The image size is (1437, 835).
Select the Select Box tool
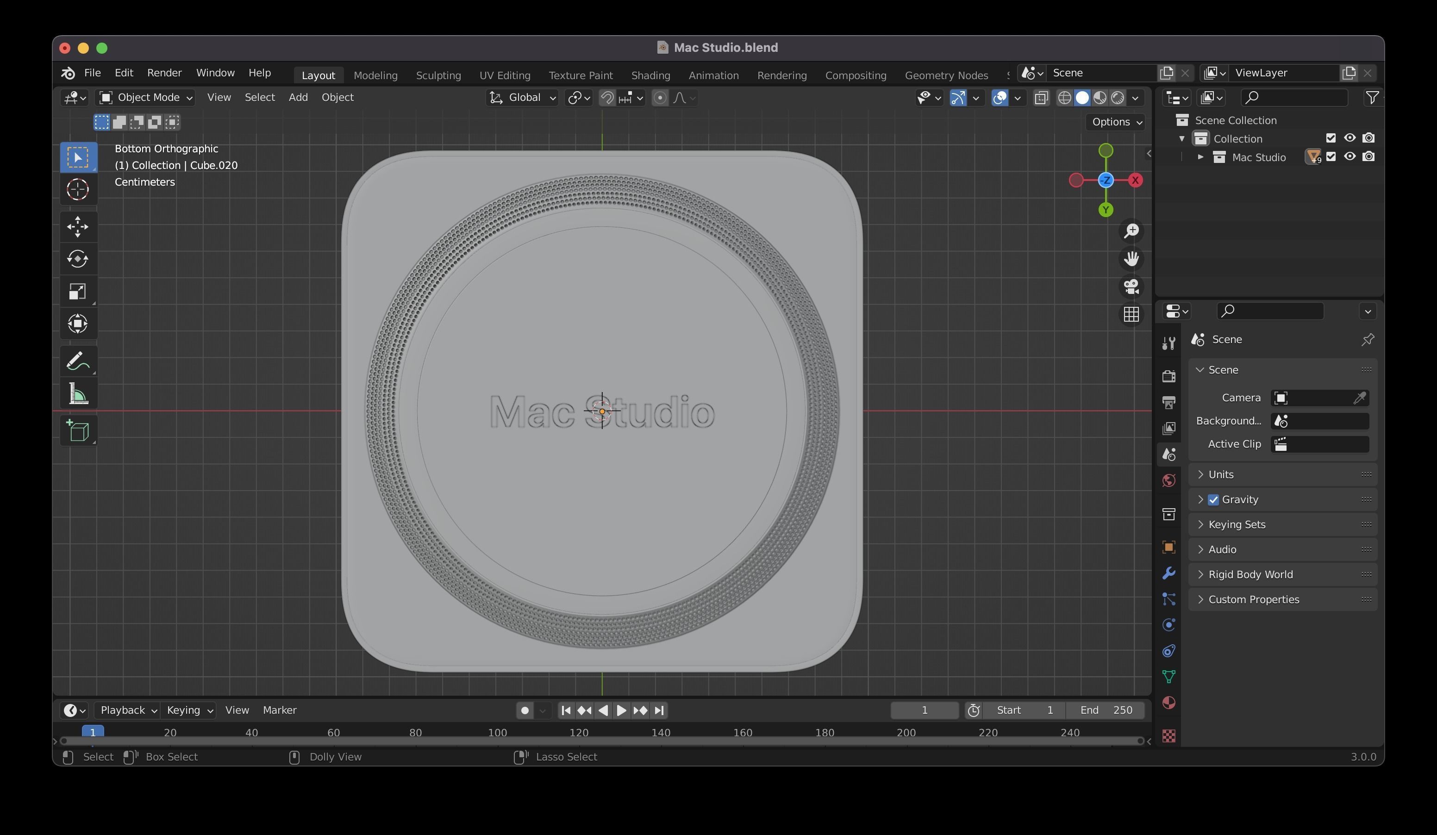pyautogui.click(x=78, y=157)
